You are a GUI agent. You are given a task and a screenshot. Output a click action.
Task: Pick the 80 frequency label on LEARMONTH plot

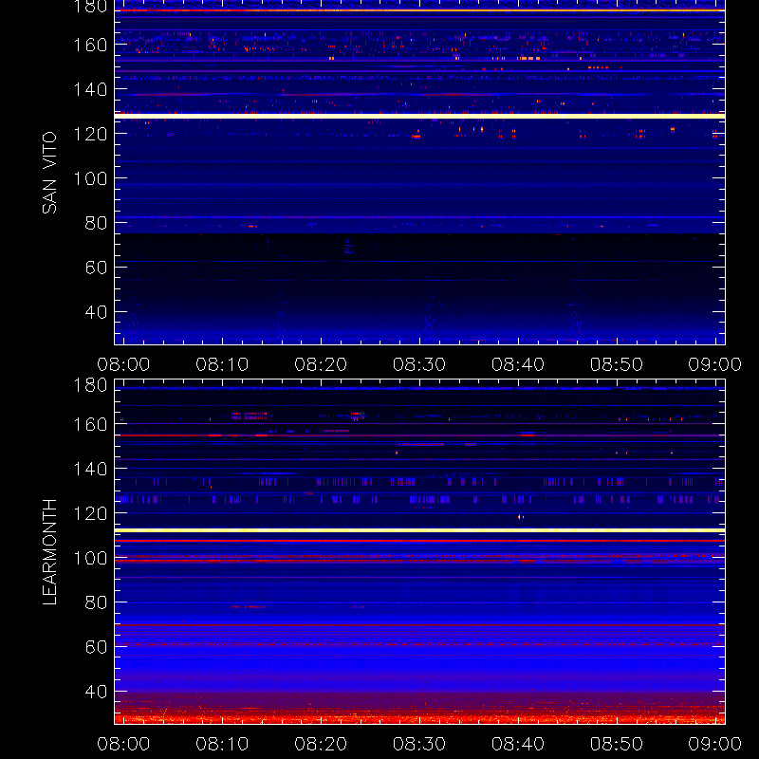96,602
